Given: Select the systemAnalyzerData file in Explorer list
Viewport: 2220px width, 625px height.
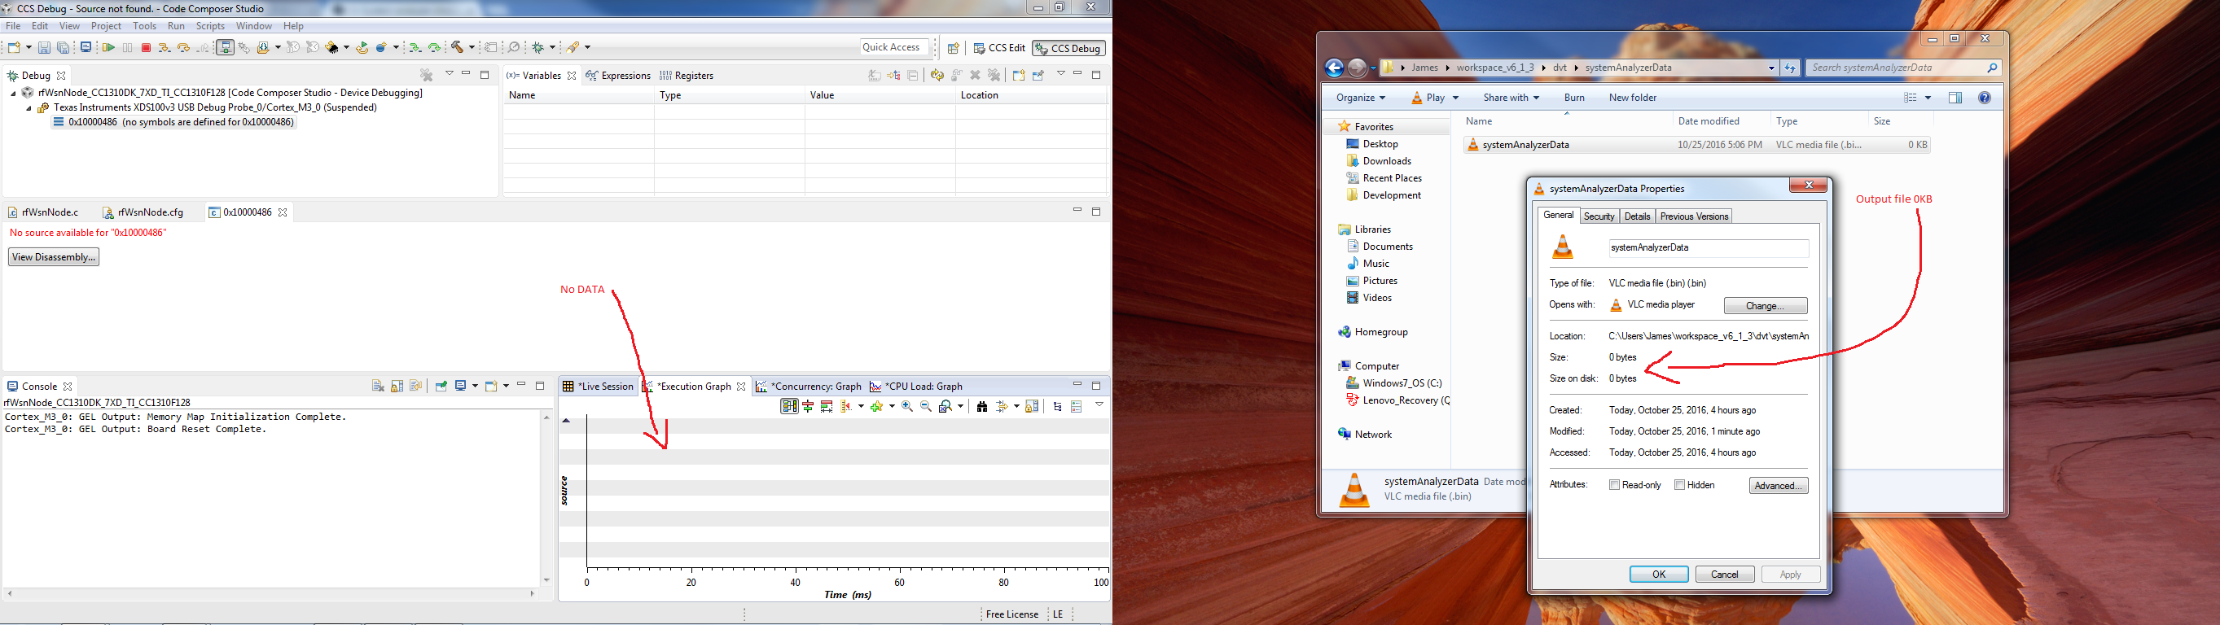Looking at the screenshot, I should [1697, 145].
